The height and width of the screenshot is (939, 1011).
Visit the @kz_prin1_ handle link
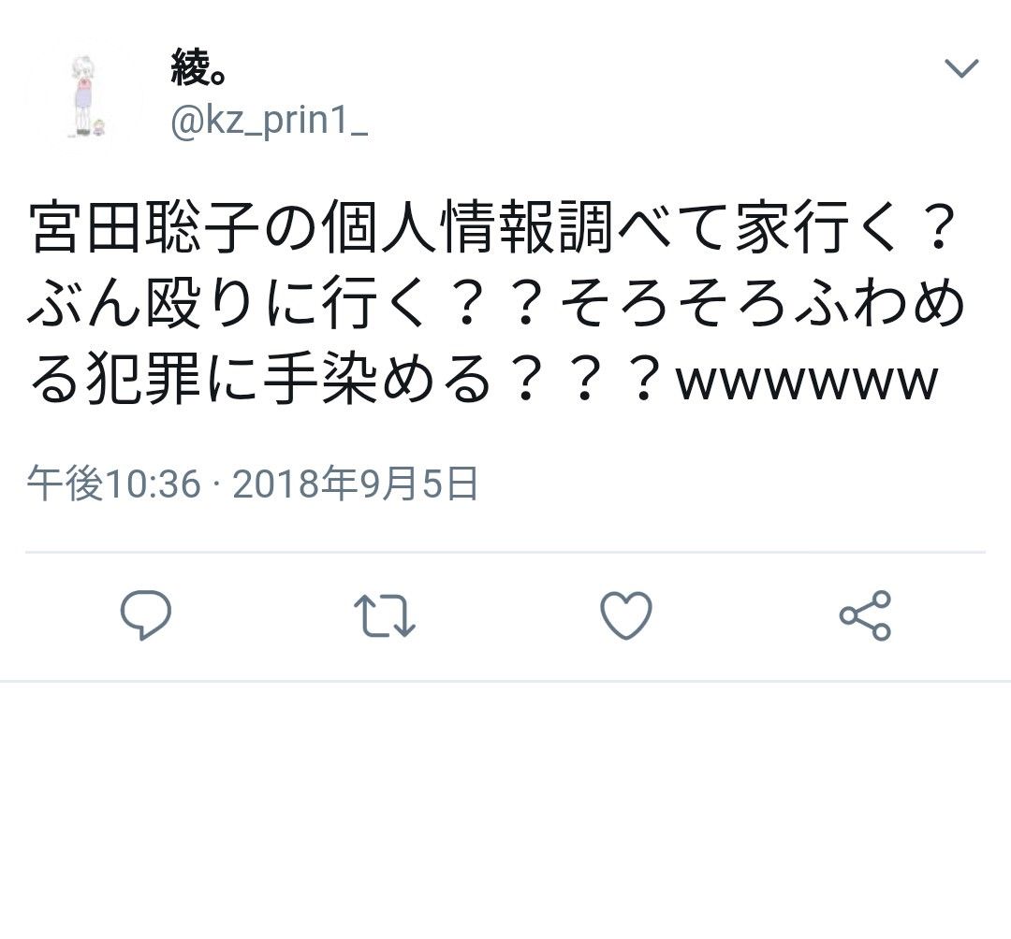click(x=269, y=120)
